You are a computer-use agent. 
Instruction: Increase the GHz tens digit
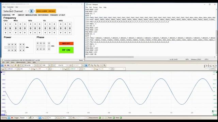coord(5,24)
